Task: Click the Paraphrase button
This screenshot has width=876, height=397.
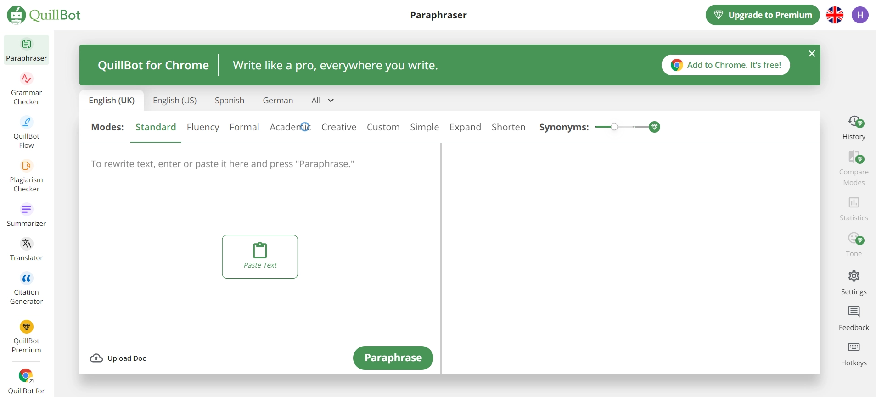Action: click(393, 358)
